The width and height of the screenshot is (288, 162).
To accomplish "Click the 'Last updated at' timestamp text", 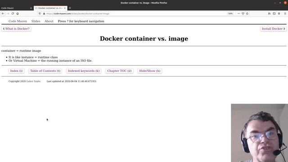I will point(72,81).
